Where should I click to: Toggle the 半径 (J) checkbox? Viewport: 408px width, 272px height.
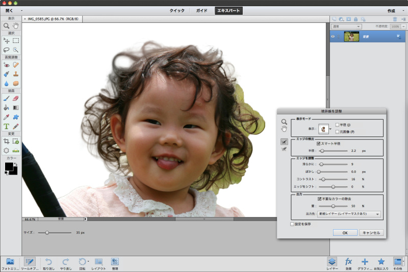(337, 125)
